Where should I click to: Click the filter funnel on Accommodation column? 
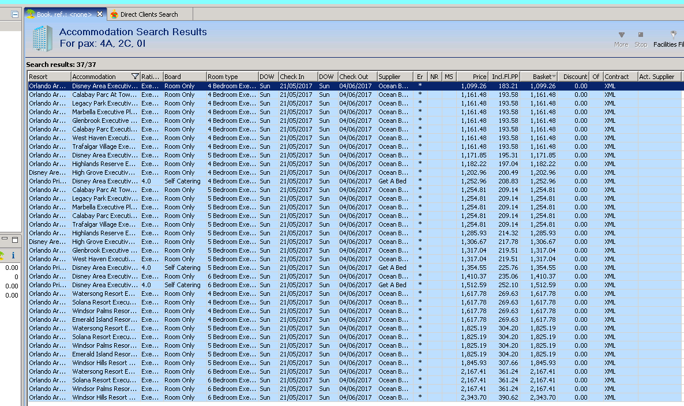[135, 77]
